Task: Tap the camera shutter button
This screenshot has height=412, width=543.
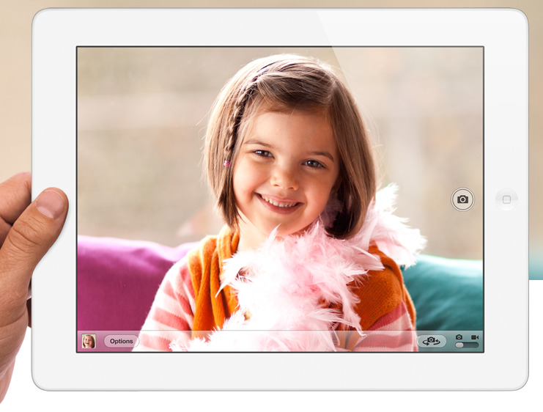Action: click(x=462, y=199)
